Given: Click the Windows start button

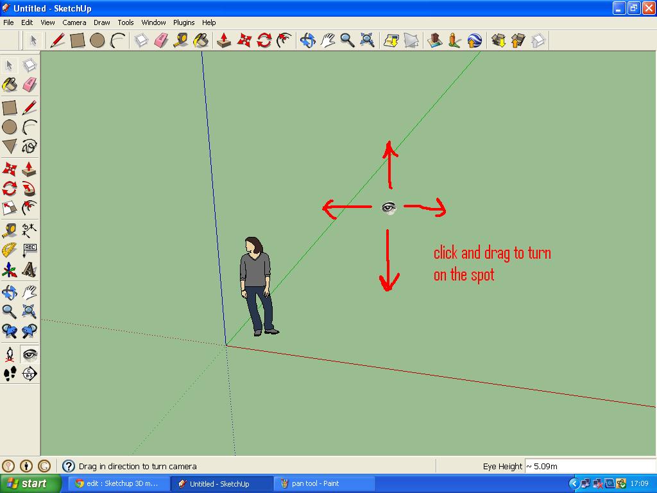Looking at the screenshot, I should click(30, 484).
